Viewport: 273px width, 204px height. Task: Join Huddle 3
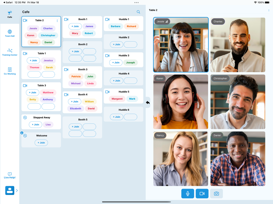(116, 63)
